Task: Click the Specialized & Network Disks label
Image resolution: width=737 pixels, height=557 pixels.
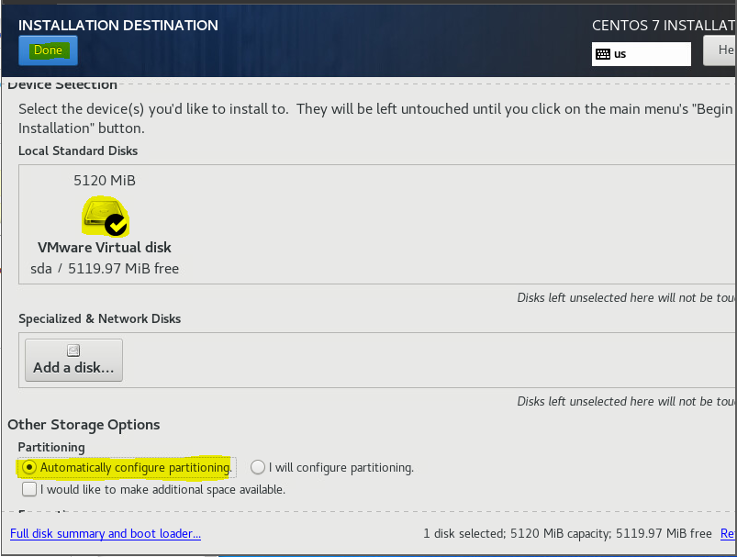Action: pos(99,318)
